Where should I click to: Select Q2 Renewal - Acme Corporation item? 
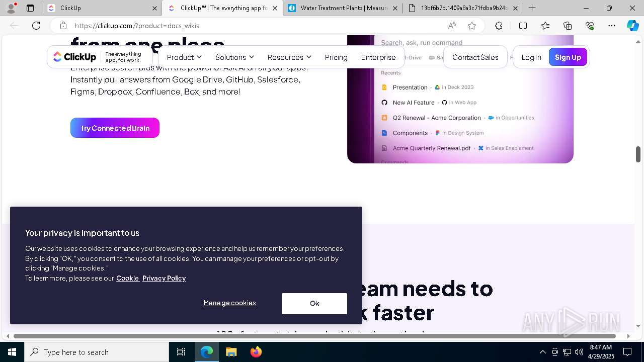click(458, 118)
